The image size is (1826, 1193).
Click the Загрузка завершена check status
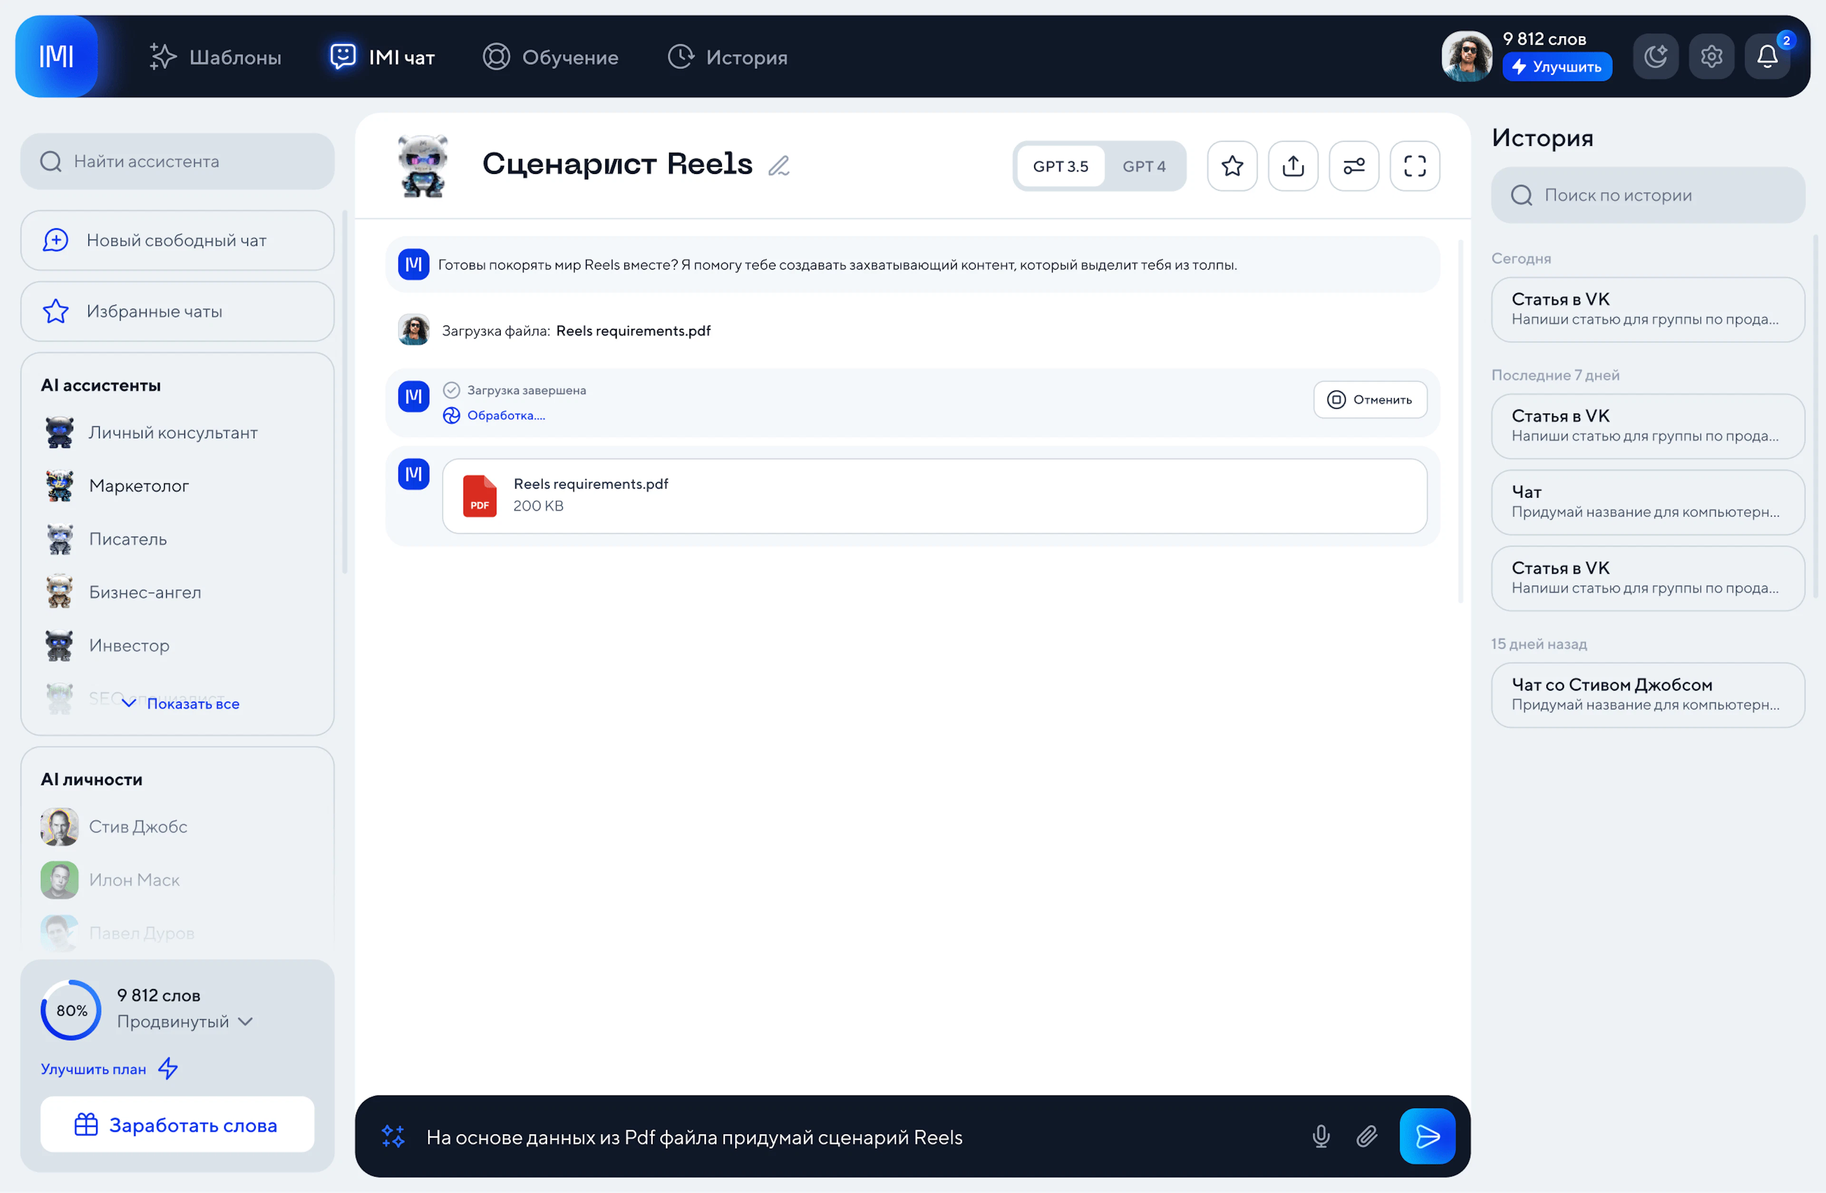(514, 390)
